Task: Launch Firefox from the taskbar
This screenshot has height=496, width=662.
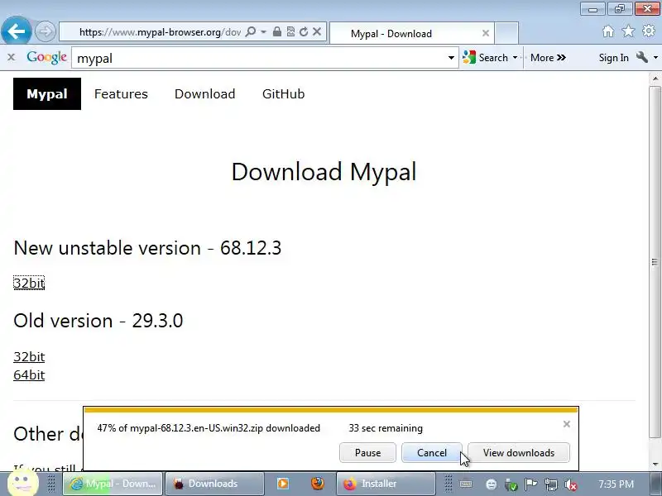Action: (x=318, y=484)
